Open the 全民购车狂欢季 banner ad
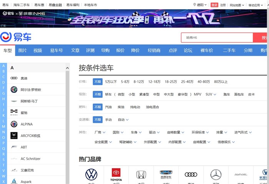Screen dimensions: 269x184 pos(133,18)
